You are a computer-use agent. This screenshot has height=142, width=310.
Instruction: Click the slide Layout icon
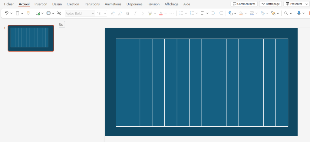coord(48,13)
